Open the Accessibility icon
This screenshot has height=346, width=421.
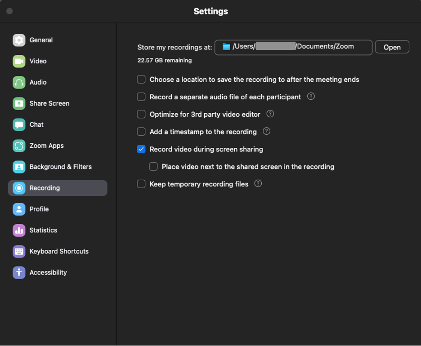pyautogui.click(x=19, y=272)
